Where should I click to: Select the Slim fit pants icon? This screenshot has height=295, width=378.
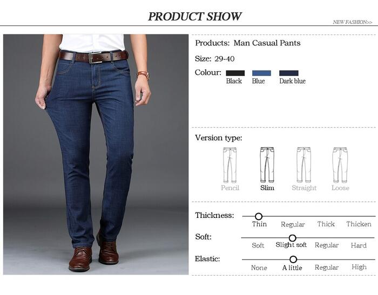point(267,165)
